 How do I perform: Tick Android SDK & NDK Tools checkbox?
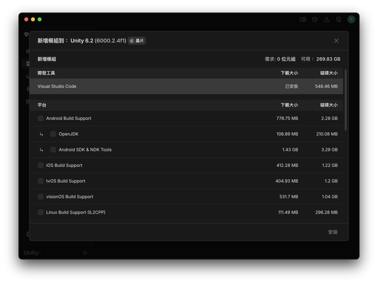tap(53, 150)
